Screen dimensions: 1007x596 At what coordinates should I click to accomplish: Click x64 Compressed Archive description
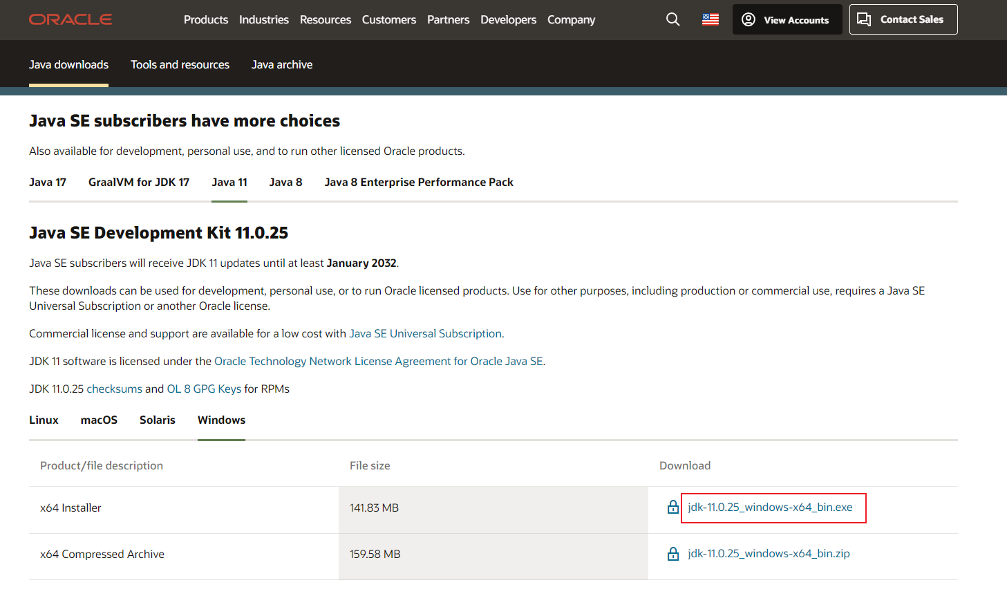coord(102,554)
